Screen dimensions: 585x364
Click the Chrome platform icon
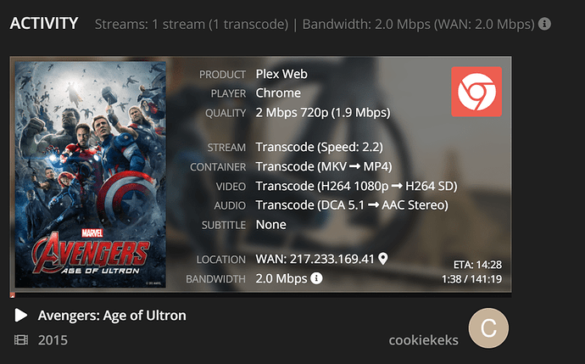point(476,92)
